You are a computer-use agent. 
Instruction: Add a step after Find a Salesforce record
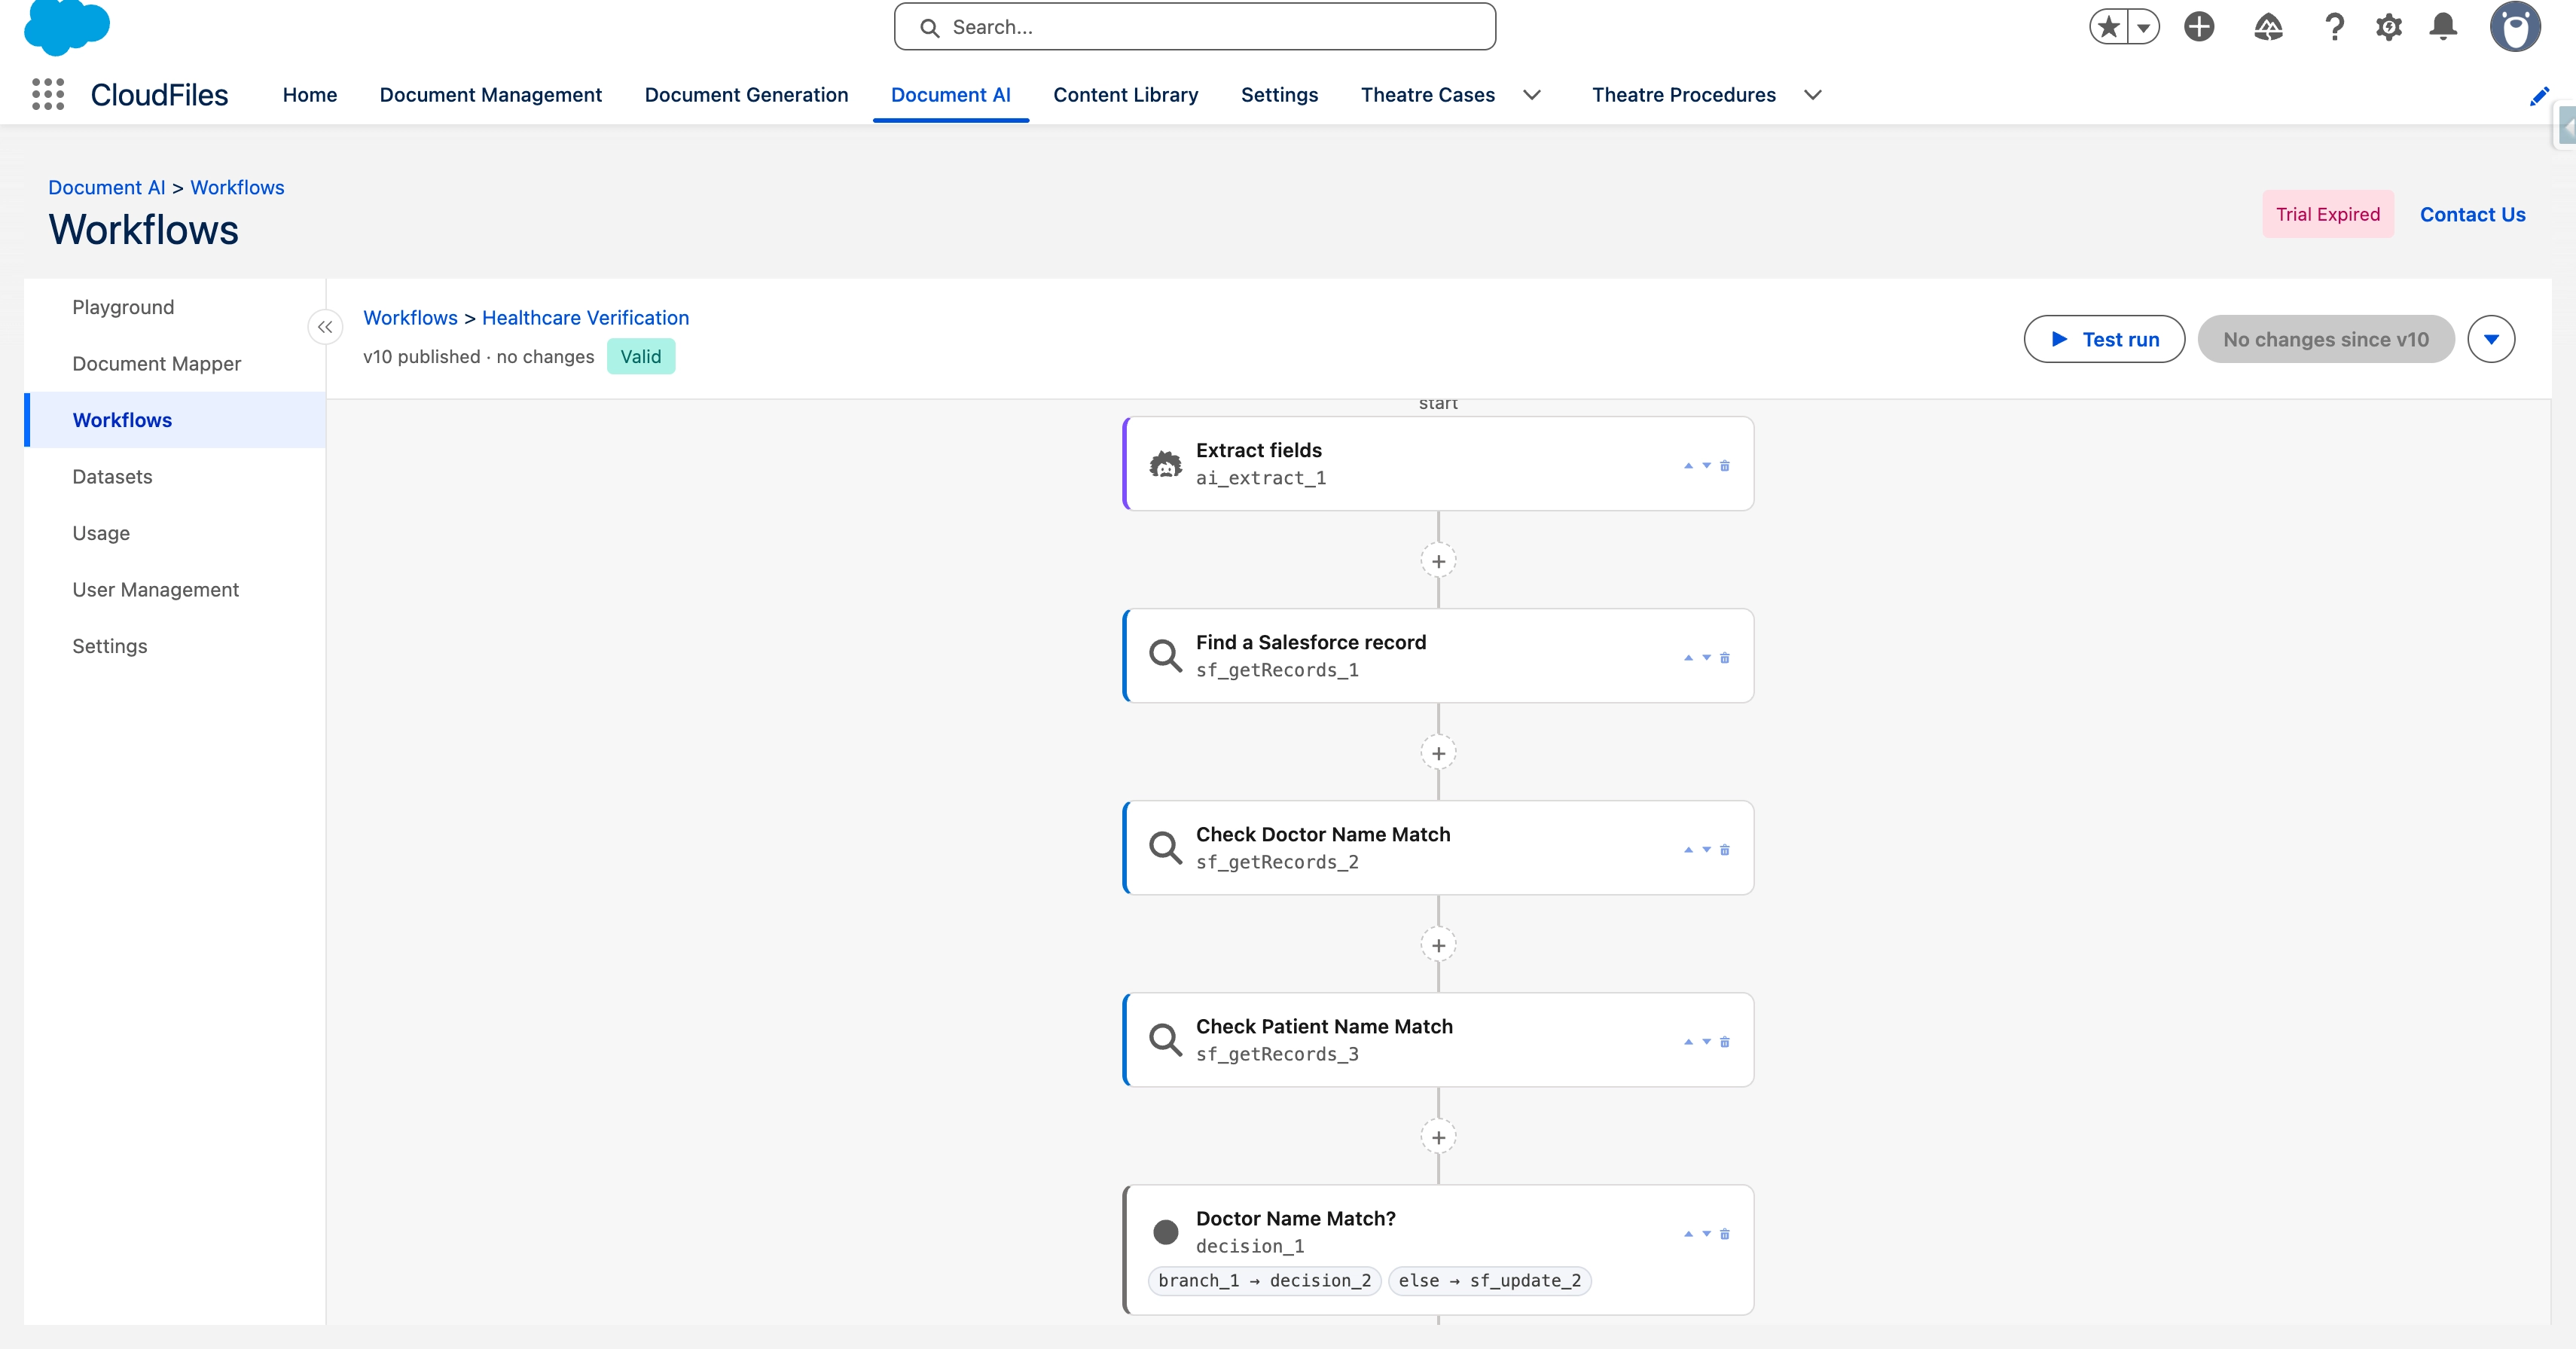(x=1438, y=753)
